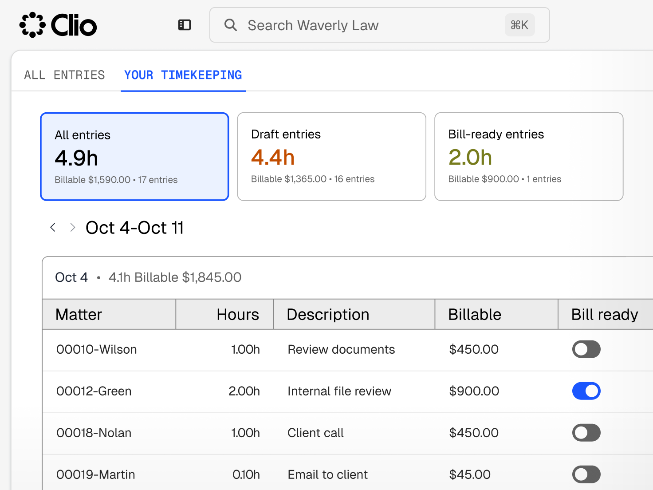Click the 0.10h hours value

click(x=246, y=474)
